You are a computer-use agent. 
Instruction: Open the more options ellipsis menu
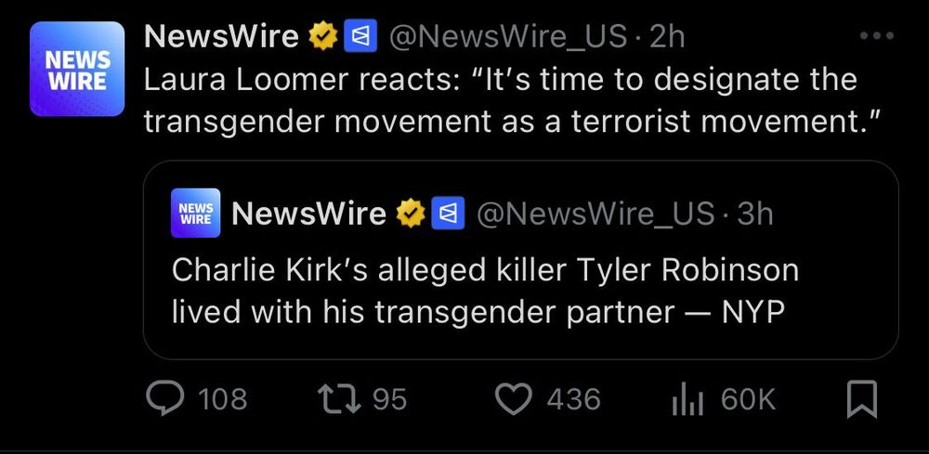876,36
